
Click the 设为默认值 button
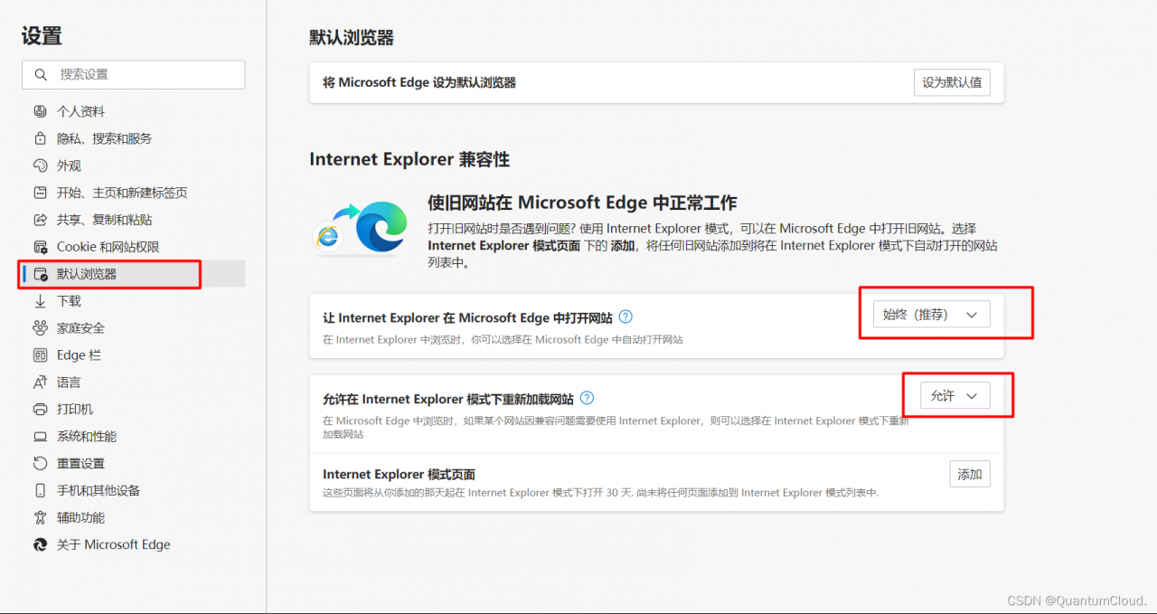[952, 82]
